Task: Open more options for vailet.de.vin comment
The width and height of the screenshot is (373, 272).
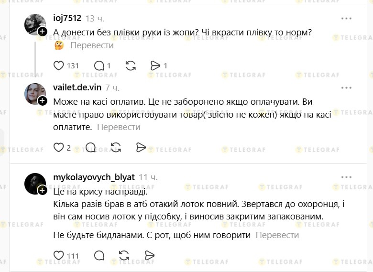Action: (346, 88)
